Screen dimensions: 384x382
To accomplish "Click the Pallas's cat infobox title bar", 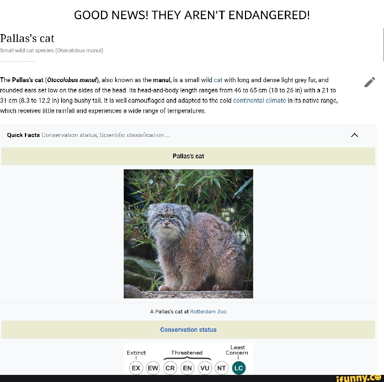I will click(x=188, y=156).
